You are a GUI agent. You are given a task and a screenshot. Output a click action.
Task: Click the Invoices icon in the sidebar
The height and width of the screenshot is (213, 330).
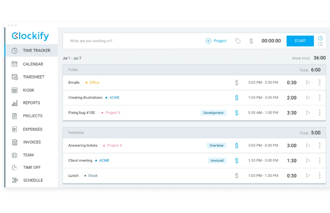tap(15, 142)
